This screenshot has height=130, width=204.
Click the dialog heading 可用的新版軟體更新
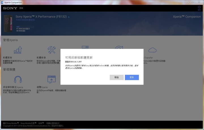point(79,57)
